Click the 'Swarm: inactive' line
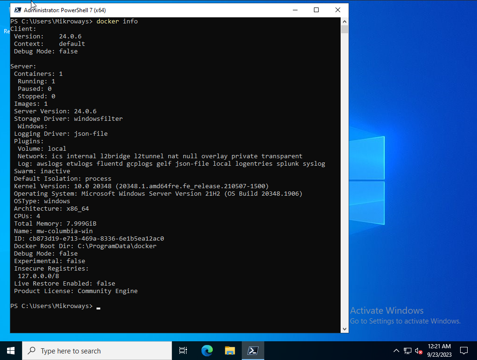The width and height of the screenshot is (477, 360). (x=42, y=171)
